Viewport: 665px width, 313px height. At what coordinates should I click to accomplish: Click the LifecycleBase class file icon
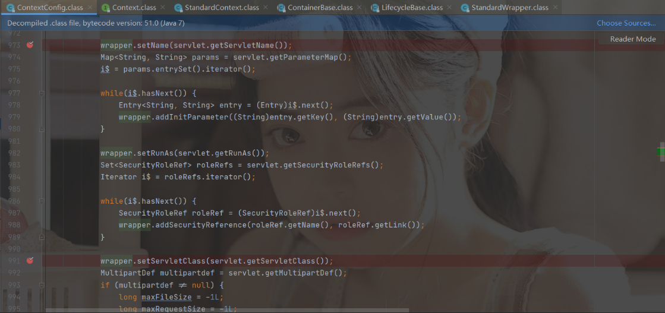[x=375, y=8]
